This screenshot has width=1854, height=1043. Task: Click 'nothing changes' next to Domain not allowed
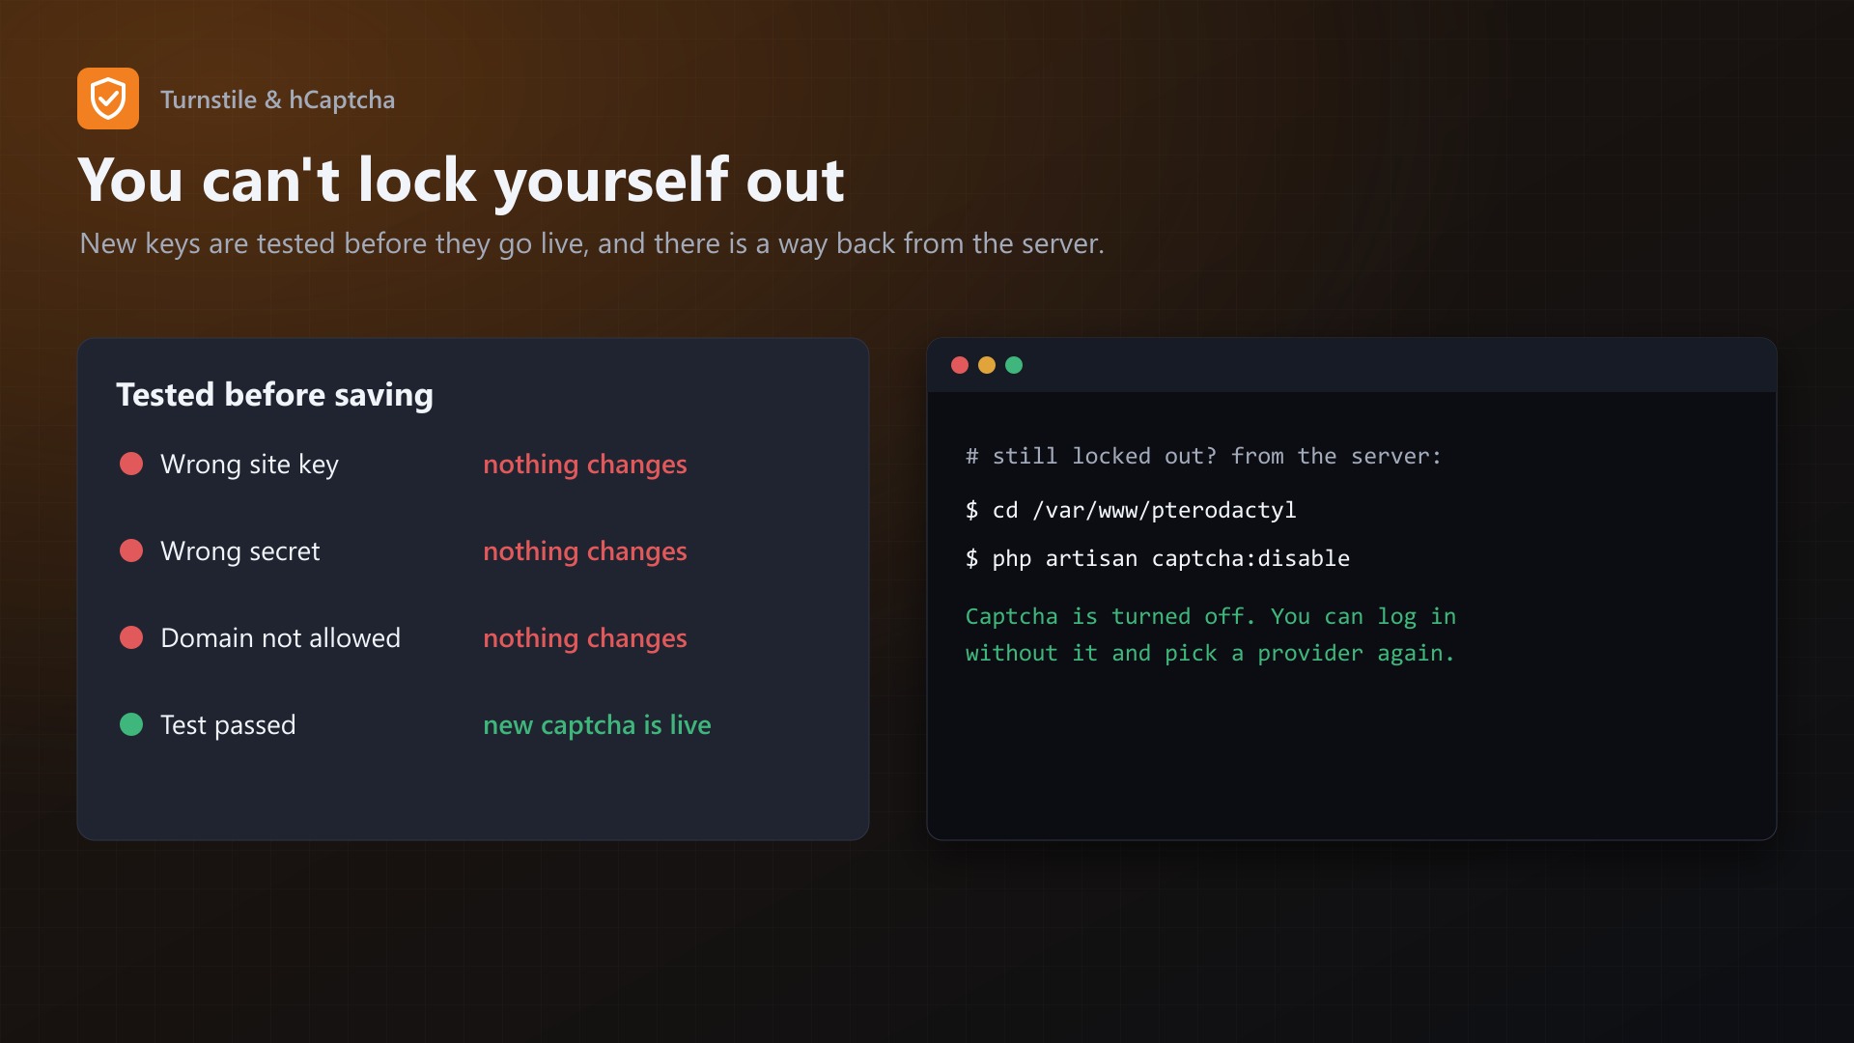pos(585,638)
